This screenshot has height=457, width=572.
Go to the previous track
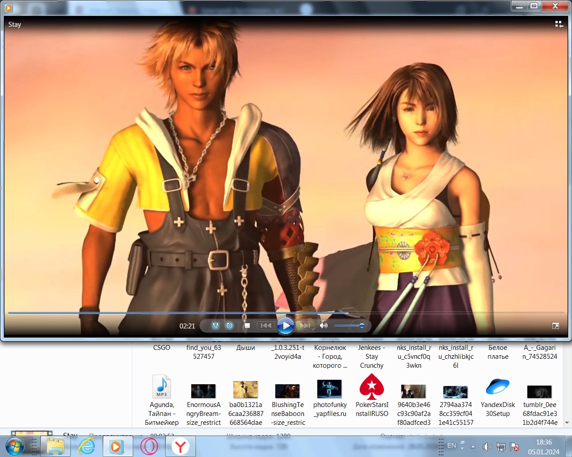coord(265,326)
